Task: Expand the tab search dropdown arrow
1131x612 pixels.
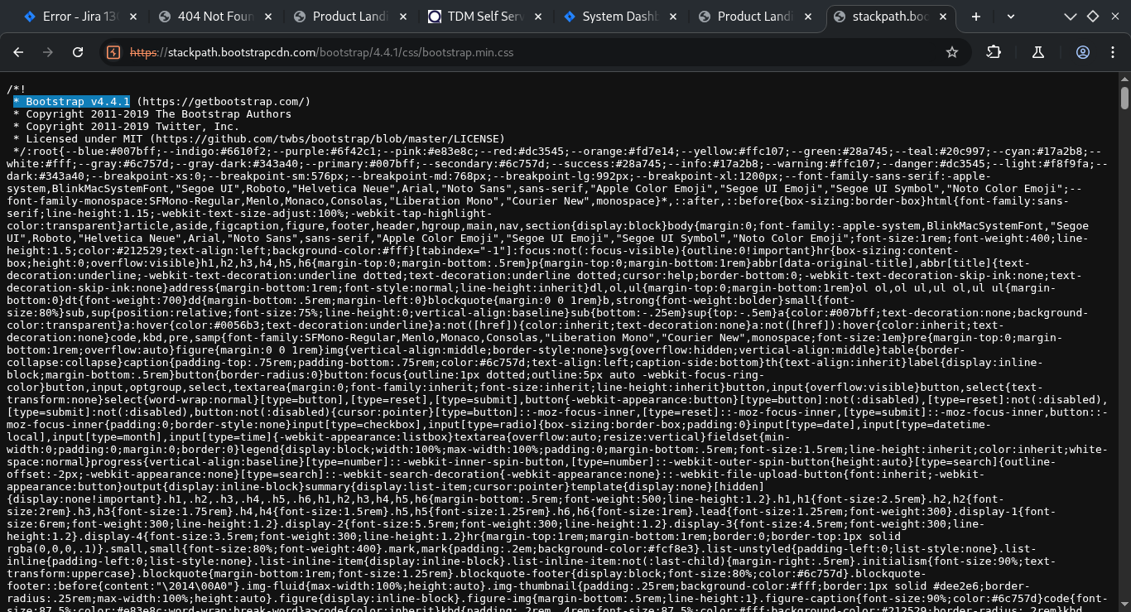Action: click(1011, 17)
